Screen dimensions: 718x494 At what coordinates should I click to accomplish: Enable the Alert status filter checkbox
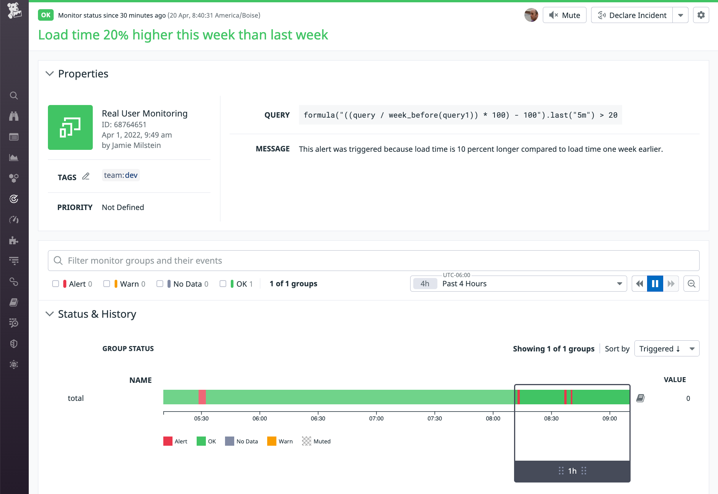coord(56,284)
